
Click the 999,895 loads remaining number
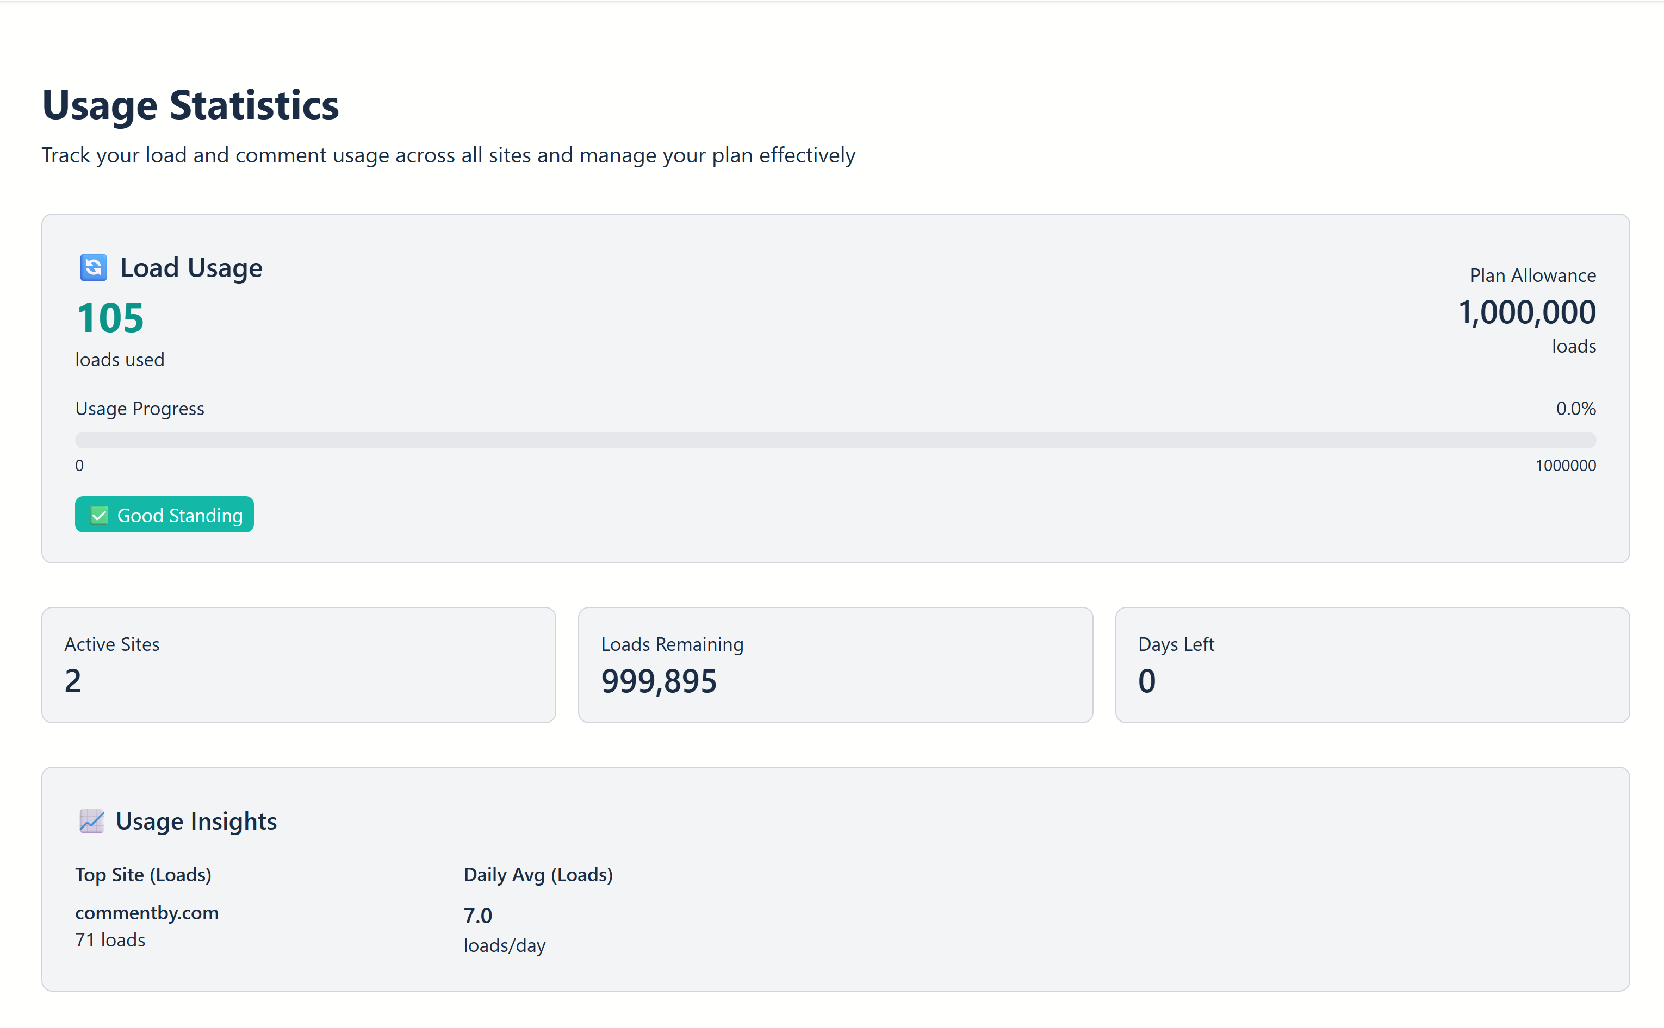click(x=659, y=681)
